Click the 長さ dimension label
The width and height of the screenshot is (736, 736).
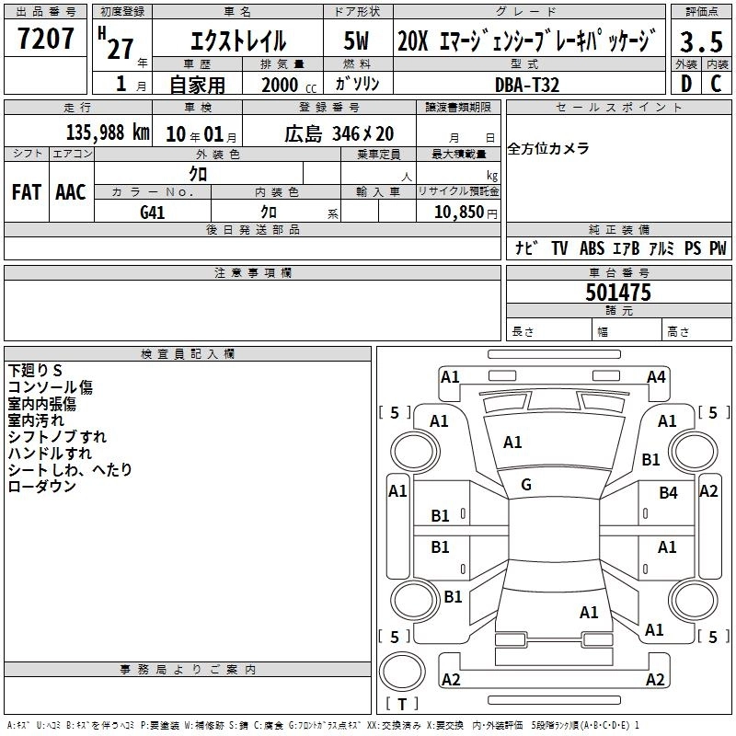[523, 332]
